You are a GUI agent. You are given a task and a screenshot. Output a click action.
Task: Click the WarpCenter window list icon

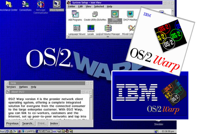click(7, 131)
